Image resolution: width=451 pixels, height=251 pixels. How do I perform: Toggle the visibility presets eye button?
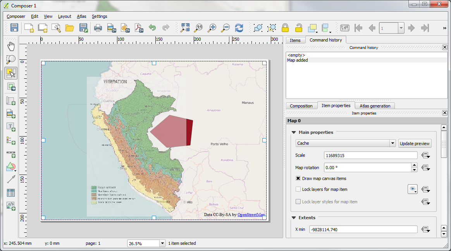(x=413, y=189)
